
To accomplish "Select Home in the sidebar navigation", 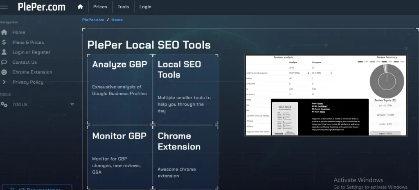I will [19, 32].
